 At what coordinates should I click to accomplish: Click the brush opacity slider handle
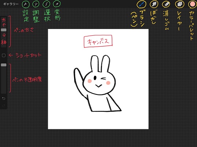pyautogui.click(x=4, y=65)
